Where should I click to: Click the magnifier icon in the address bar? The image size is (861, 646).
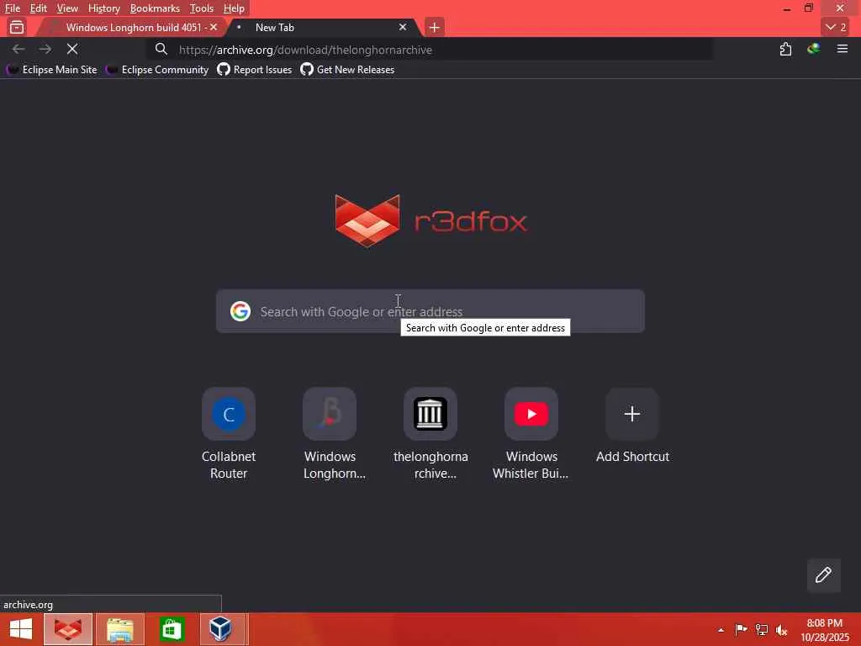[161, 49]
